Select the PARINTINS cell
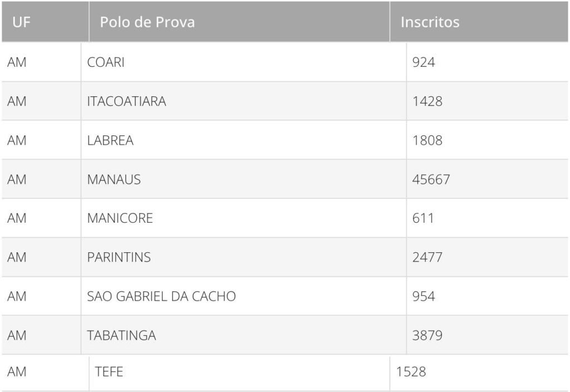The width and height of the screenshot is (570, 392). [119, 257]
